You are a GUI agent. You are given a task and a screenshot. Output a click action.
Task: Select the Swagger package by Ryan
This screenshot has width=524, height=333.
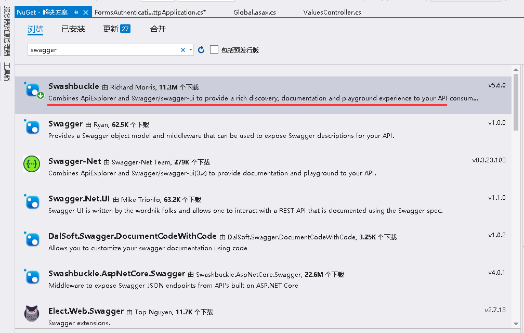(x=65, y=124)
